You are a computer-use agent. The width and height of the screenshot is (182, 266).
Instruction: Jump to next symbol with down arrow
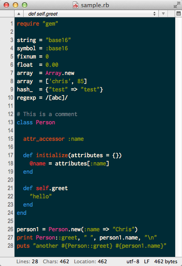point(163,14)
